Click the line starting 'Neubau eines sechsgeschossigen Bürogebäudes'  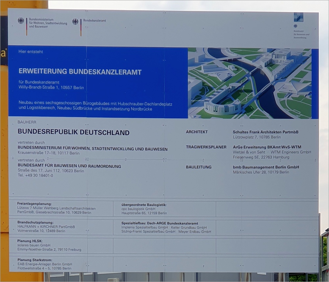pos(96,103)
